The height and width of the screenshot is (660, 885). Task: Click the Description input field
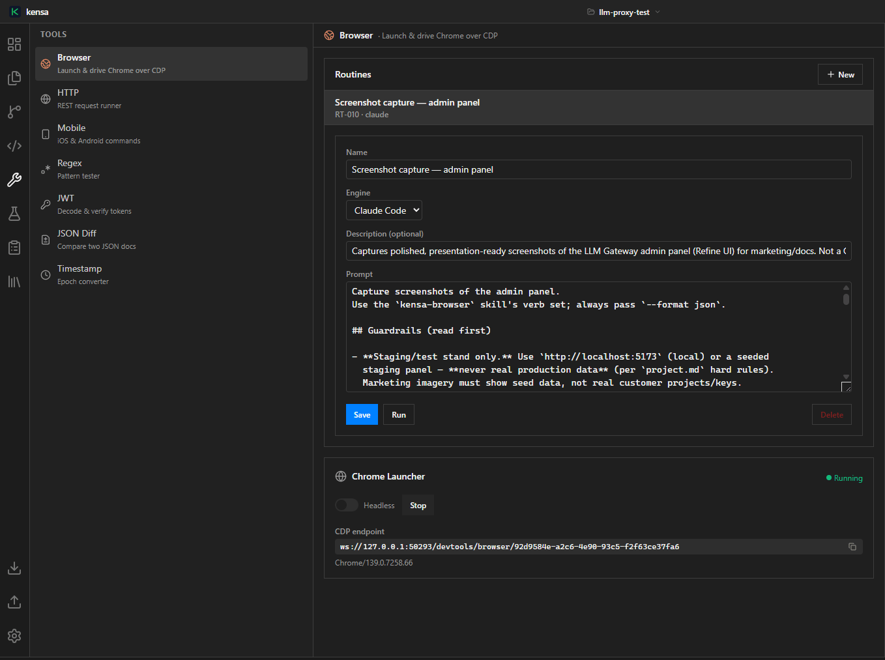click(x=599, y=251)
